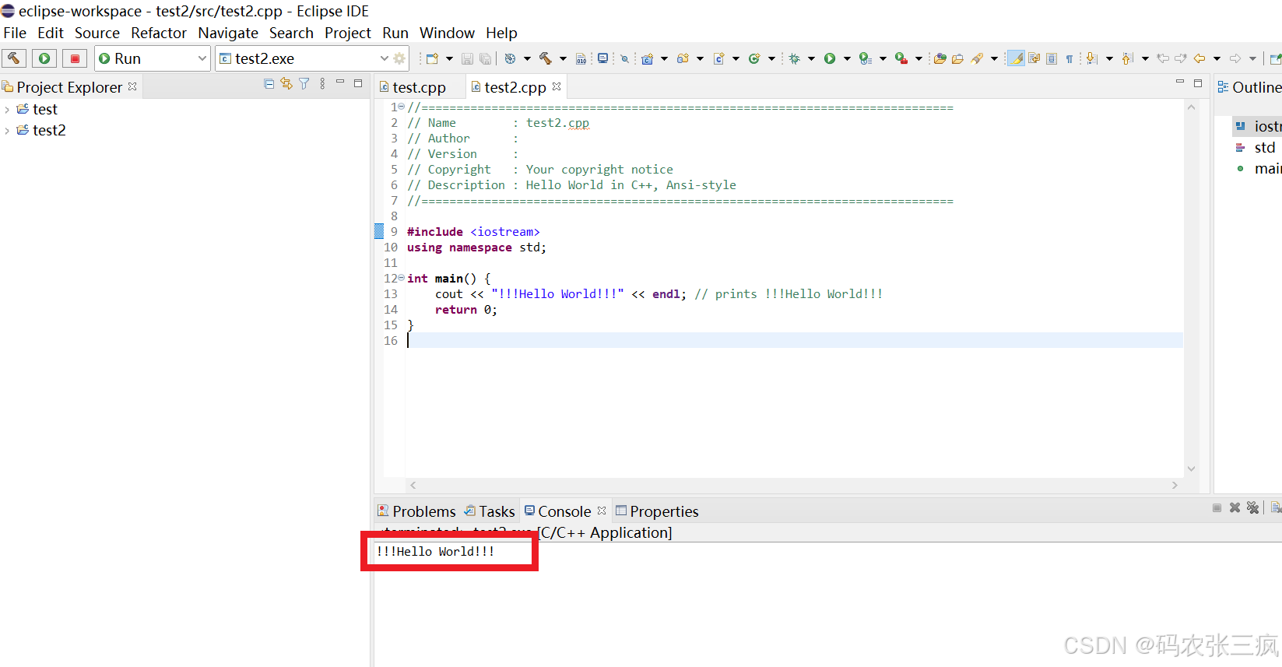The width and height of the screenshot is (1282, 667).
Task: Close the test2.cpp editor tab
Action: point(557,86)
